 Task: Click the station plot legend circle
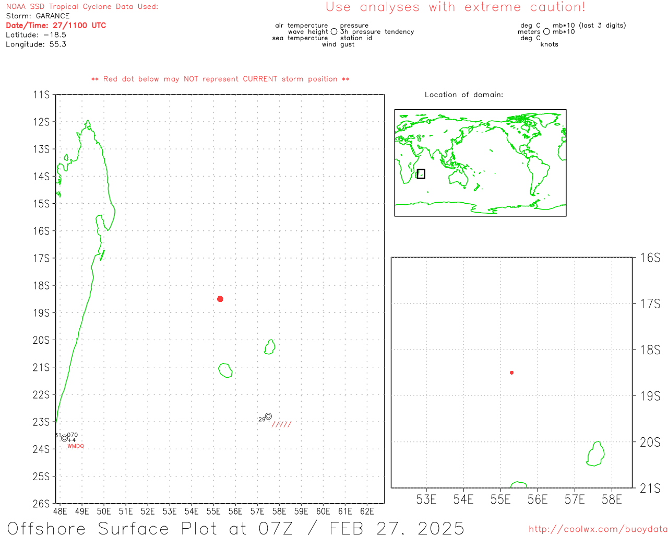(x=334, y=32)
